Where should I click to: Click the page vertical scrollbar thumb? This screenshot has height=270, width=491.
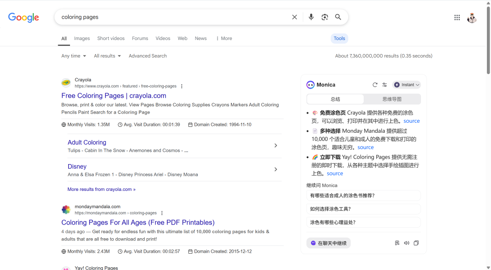tap(488, 40)
